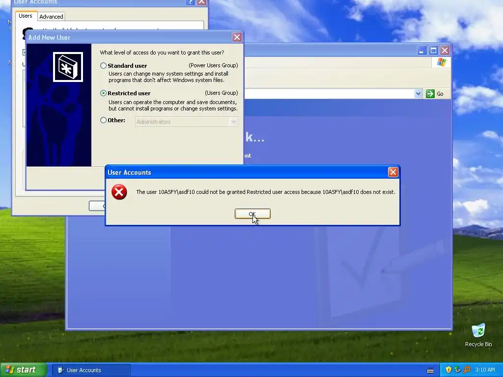This screenshot has height=377, width=503.
Task: Click the error message text about 10ASFY\asdf10
Action: tap(266, 192)
